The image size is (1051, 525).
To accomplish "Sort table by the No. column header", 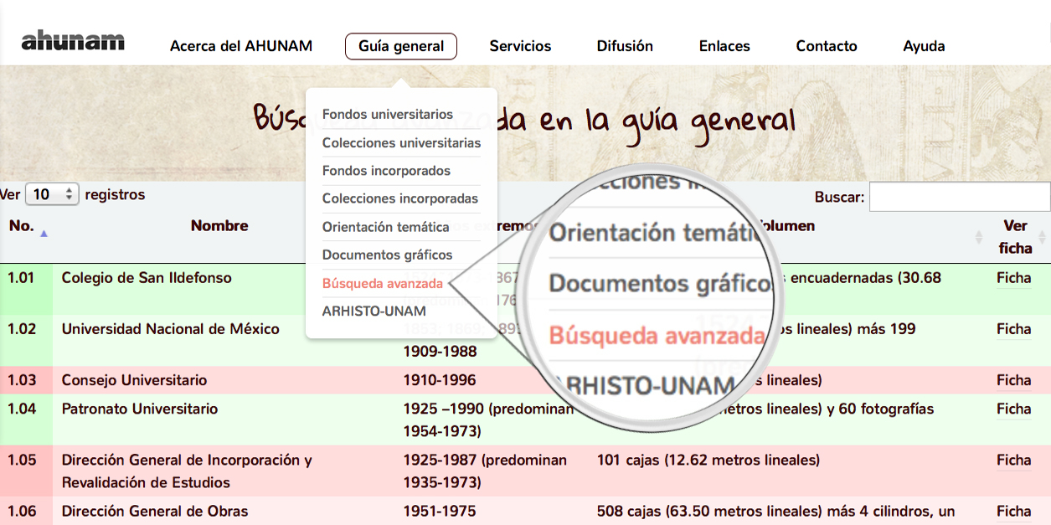I will [x=22, y=226].
